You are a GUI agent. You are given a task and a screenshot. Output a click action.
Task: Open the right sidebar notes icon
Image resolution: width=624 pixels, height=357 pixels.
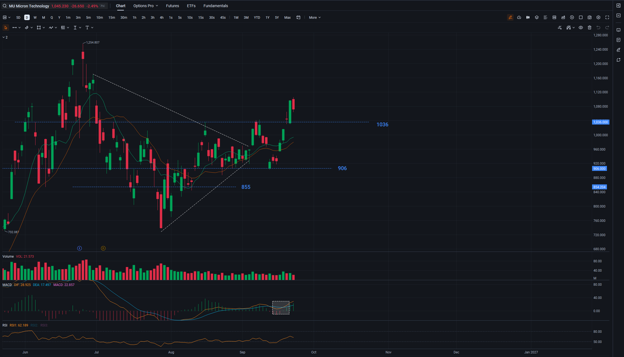(618, 39)
